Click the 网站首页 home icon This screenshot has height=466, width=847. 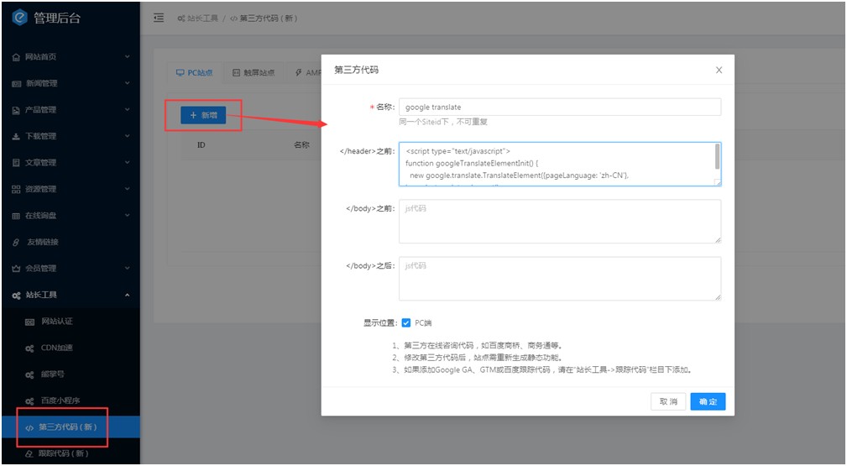16,57
